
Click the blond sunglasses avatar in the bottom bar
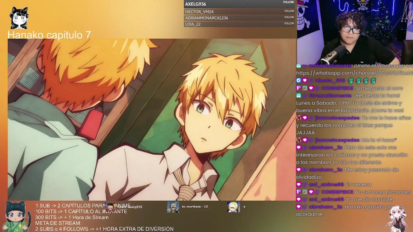coord(233,207)
